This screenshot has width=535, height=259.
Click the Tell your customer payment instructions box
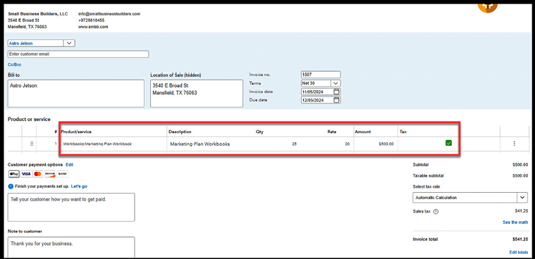[x=71, y=207]
